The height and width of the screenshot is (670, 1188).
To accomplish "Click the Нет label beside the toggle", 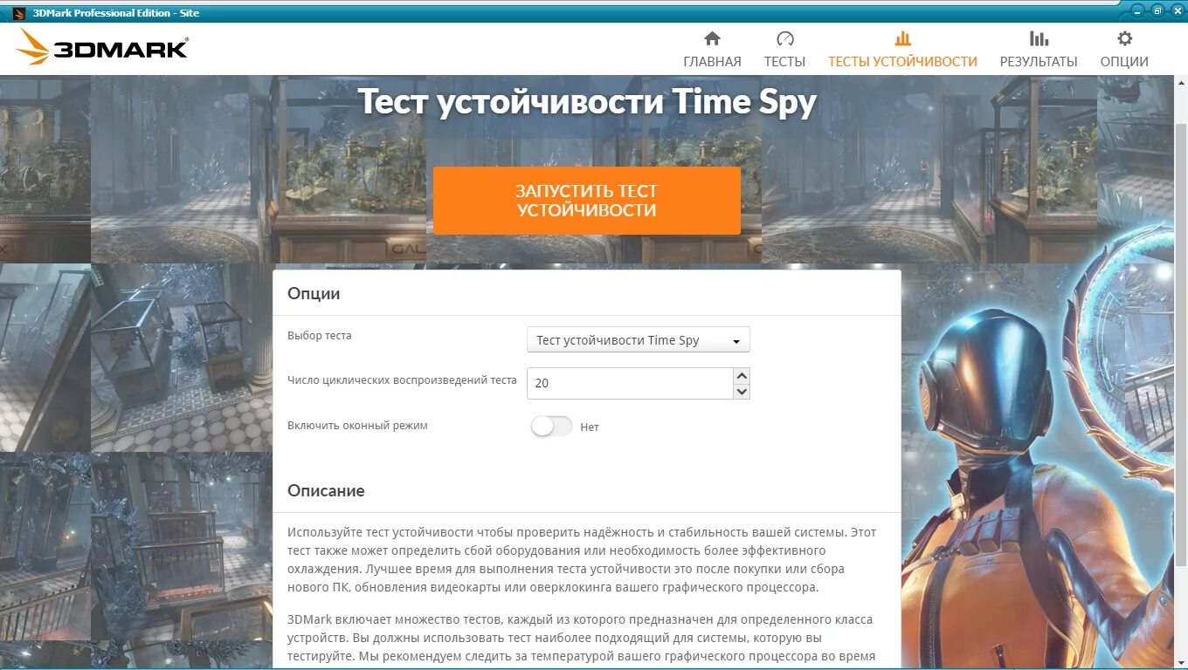I will [590, 427].
